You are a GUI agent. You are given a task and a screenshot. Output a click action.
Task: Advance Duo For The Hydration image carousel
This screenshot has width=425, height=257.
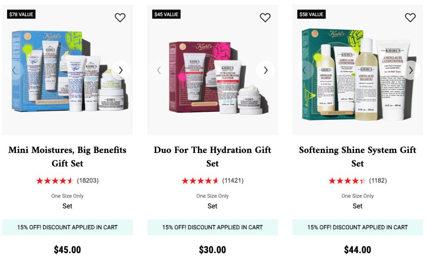tap(266, 70)
